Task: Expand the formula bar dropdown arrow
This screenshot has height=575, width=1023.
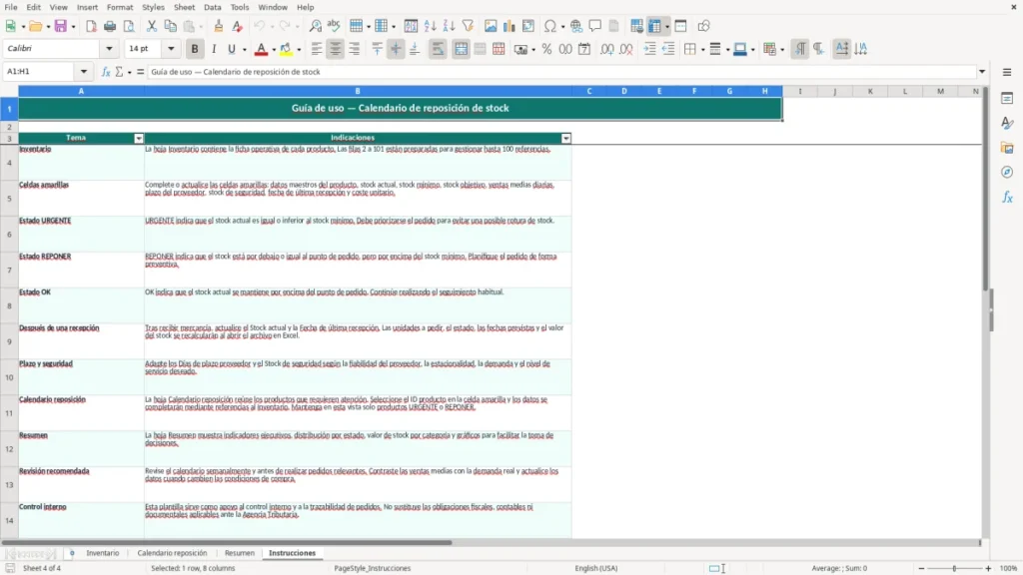Action: click(x=982, y=72)
